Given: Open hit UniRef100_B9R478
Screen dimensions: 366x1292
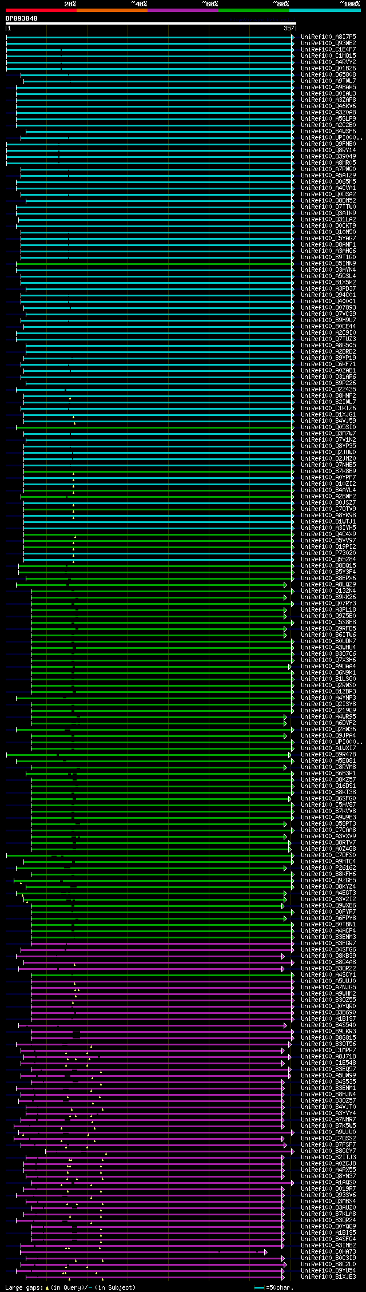Looking at the screenshot, I should click(x=328, y=754).
